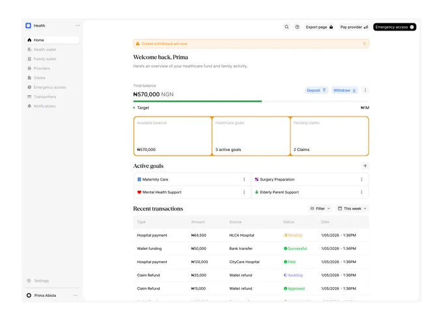Click the ₦1M target value

[365, 108]
